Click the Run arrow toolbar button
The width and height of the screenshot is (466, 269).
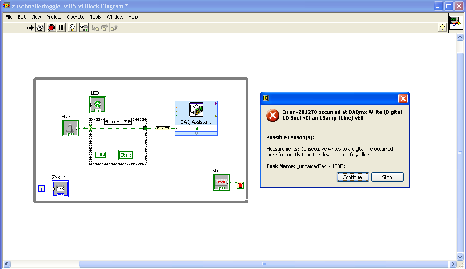point(30,28)
